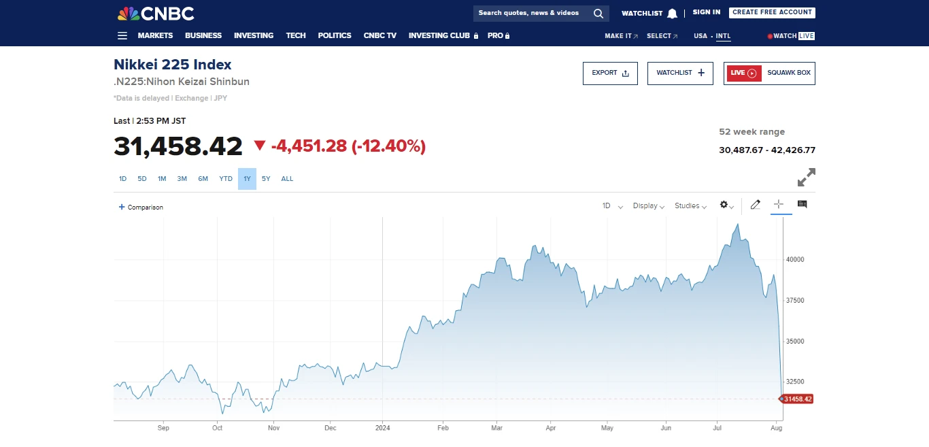Open the Display dropdown

click(x=649, y=205)
